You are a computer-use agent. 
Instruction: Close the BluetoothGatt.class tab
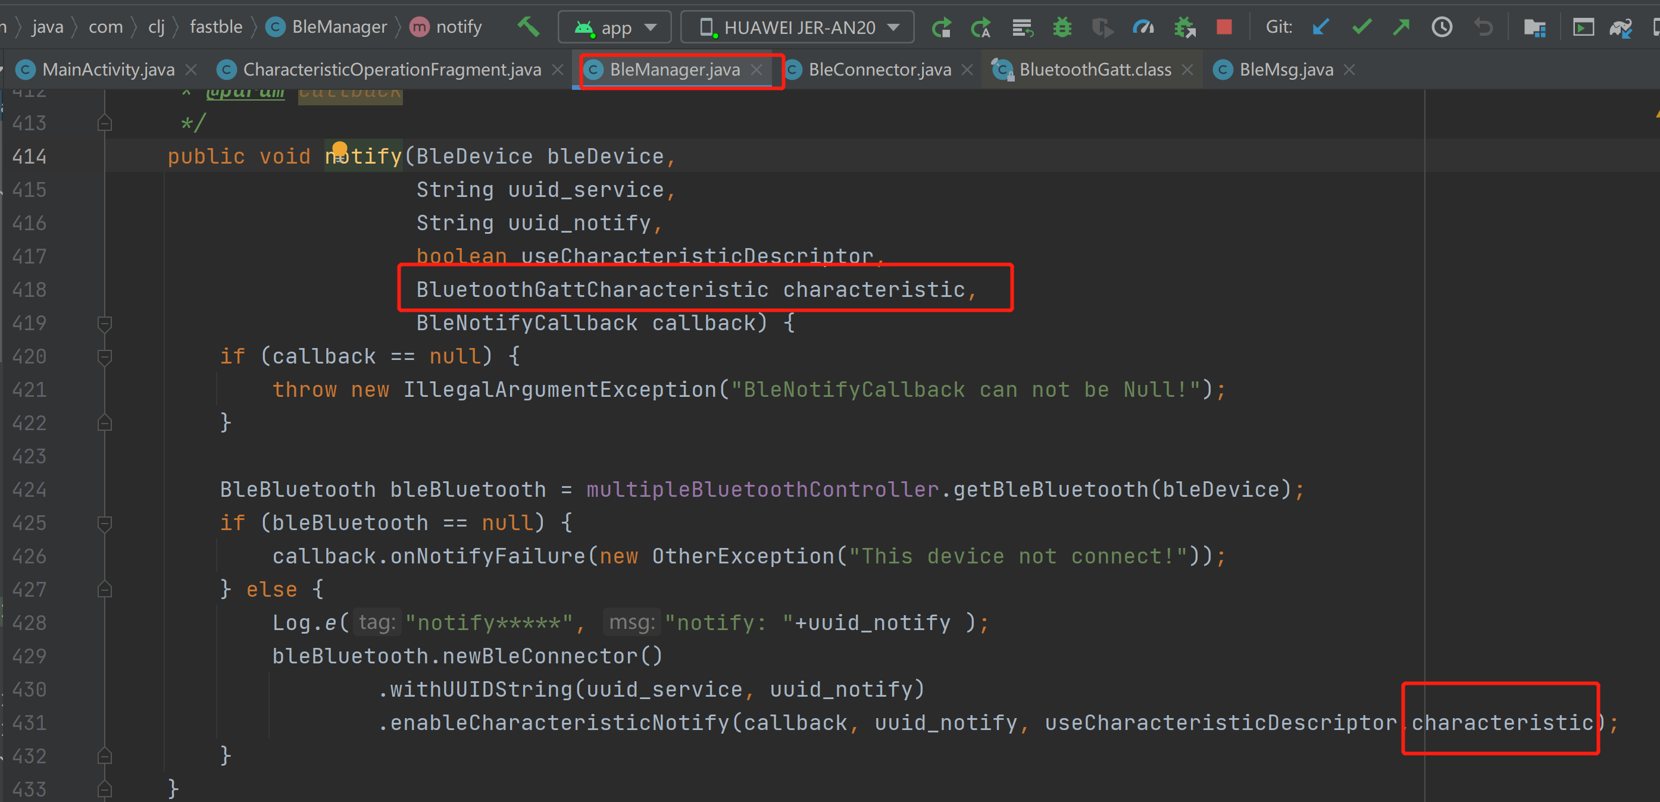tap(1187, 70)
